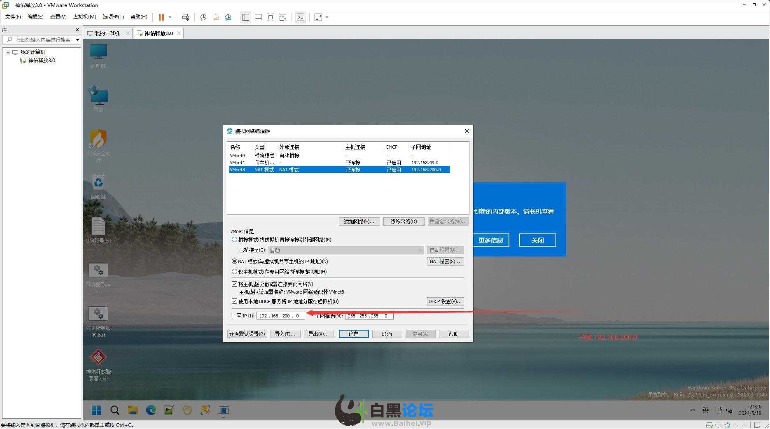Click the 子网 IP input field
This screenshot has height=429, width=770.
coord(280,316)
